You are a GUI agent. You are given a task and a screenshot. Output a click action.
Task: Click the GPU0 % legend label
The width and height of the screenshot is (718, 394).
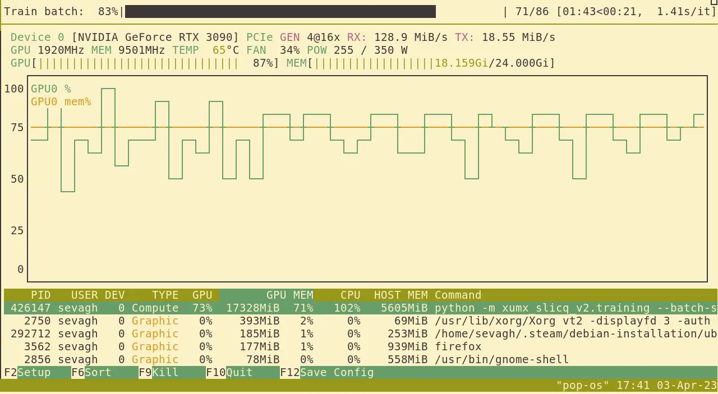[51, 89]
